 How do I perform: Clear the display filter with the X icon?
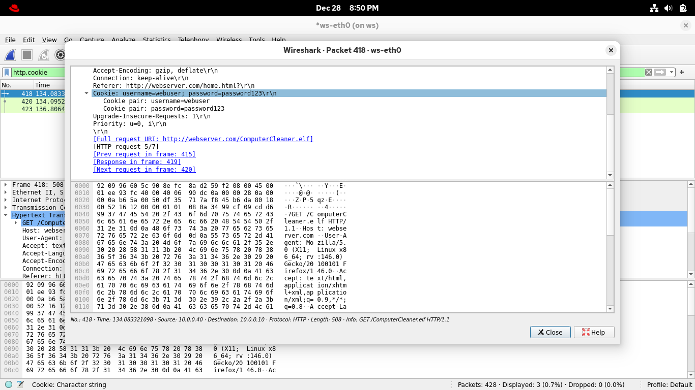tap(649, 72)
